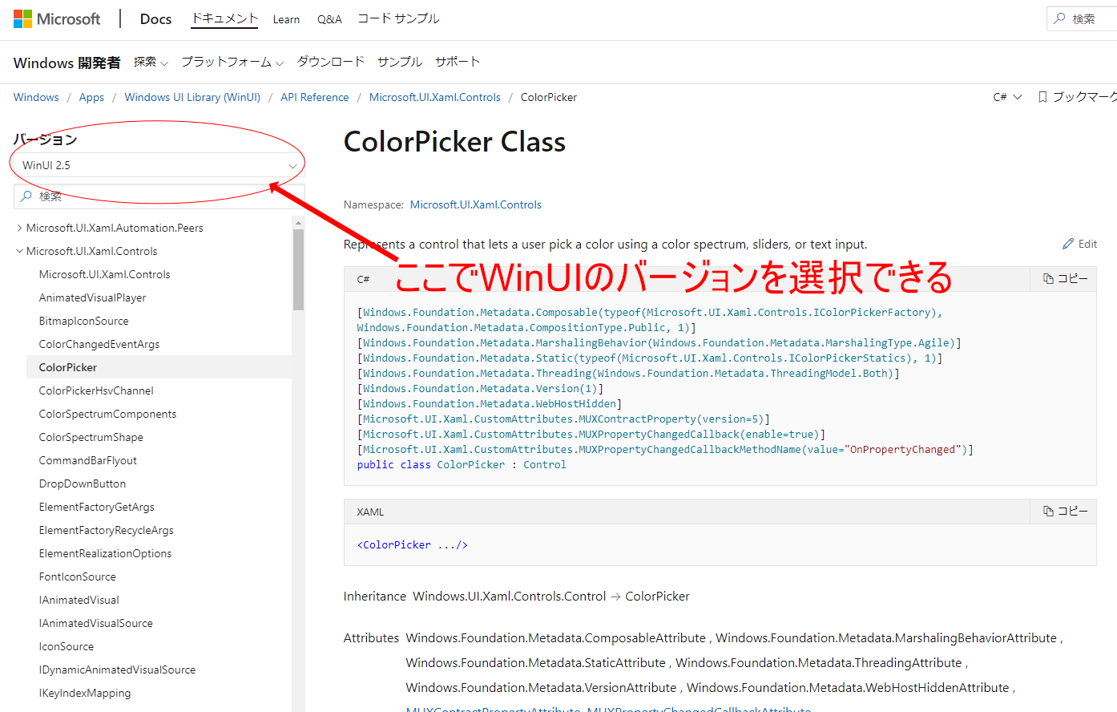
Task: Open the Learn menu item
Action: (286, 19)
